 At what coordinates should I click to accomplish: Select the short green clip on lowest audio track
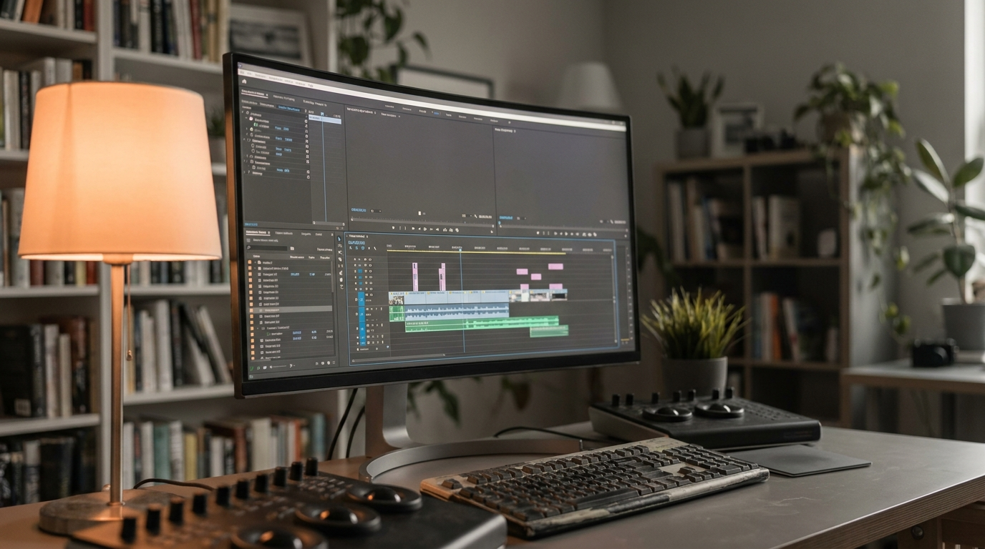549,331
